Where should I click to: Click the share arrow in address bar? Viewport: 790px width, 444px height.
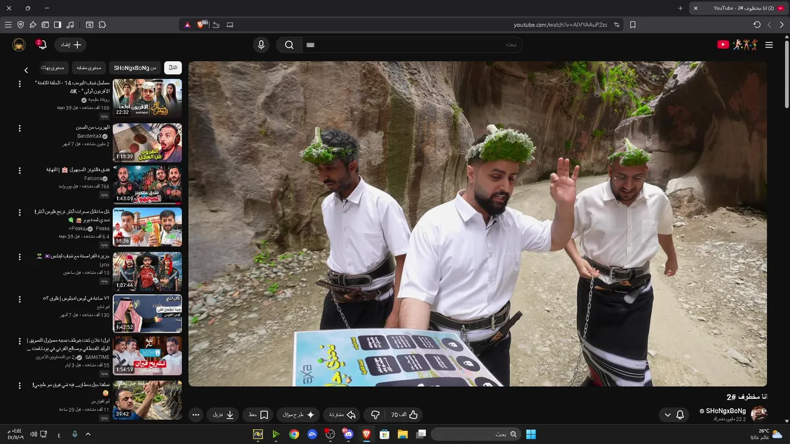[x=216, y=25]
